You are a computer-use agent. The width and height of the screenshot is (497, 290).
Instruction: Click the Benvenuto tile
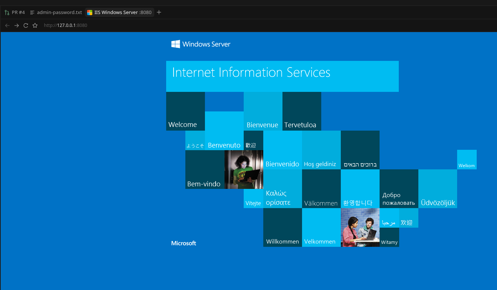(224, 131)
